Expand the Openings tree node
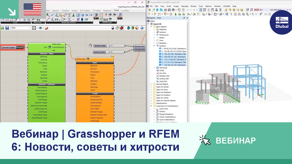 coord(154,68)
